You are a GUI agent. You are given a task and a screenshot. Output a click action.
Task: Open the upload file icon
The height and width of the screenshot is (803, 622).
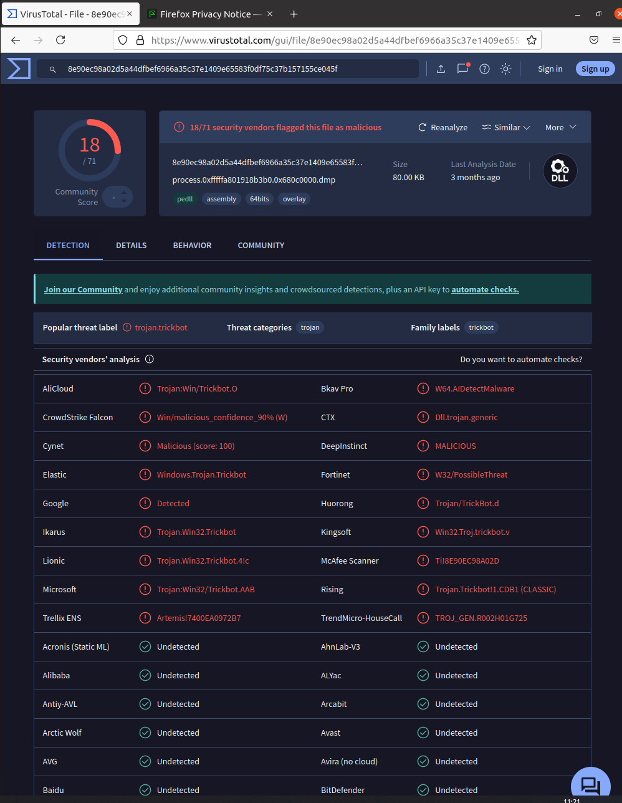[441, 69]
